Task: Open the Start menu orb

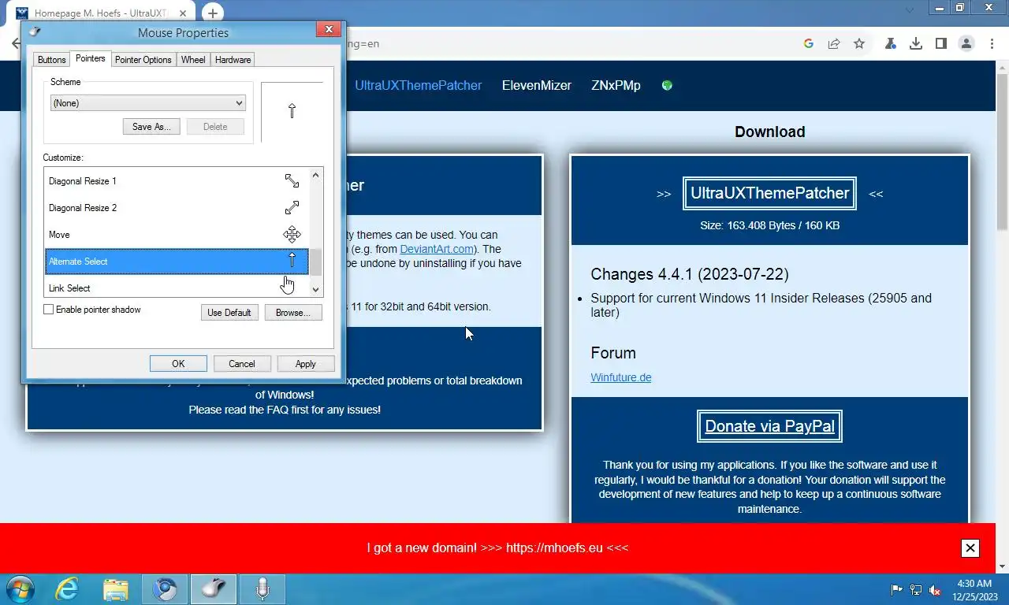Action: tap(19, 588)
